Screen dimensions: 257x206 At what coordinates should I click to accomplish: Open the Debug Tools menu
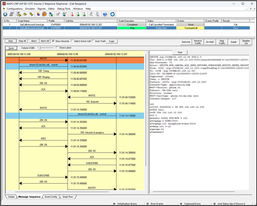tap(64, 9)
